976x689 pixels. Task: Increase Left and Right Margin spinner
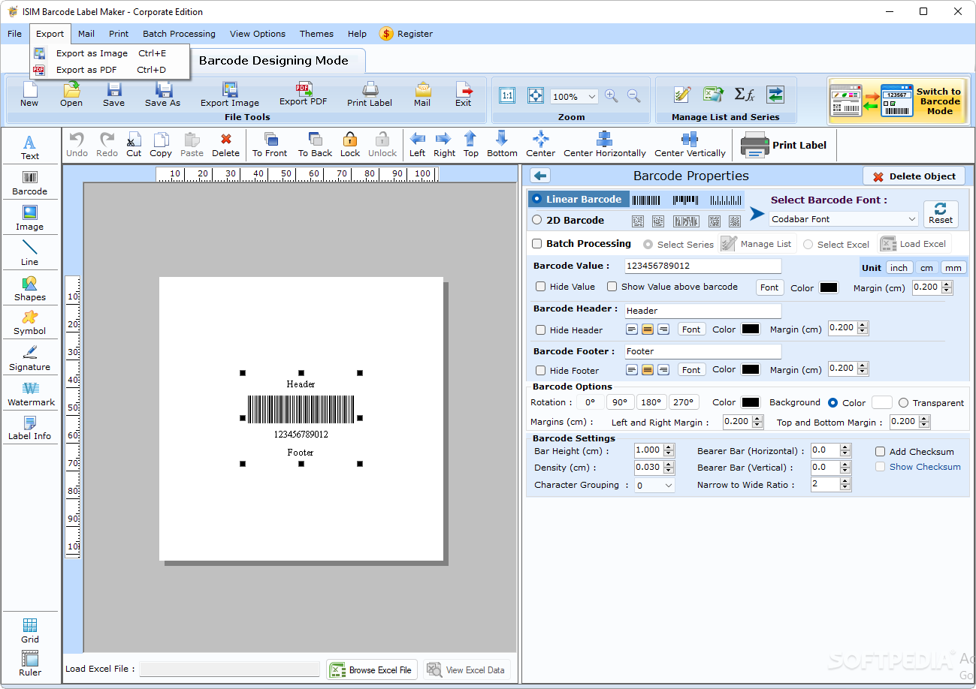[x=757, y=419]
